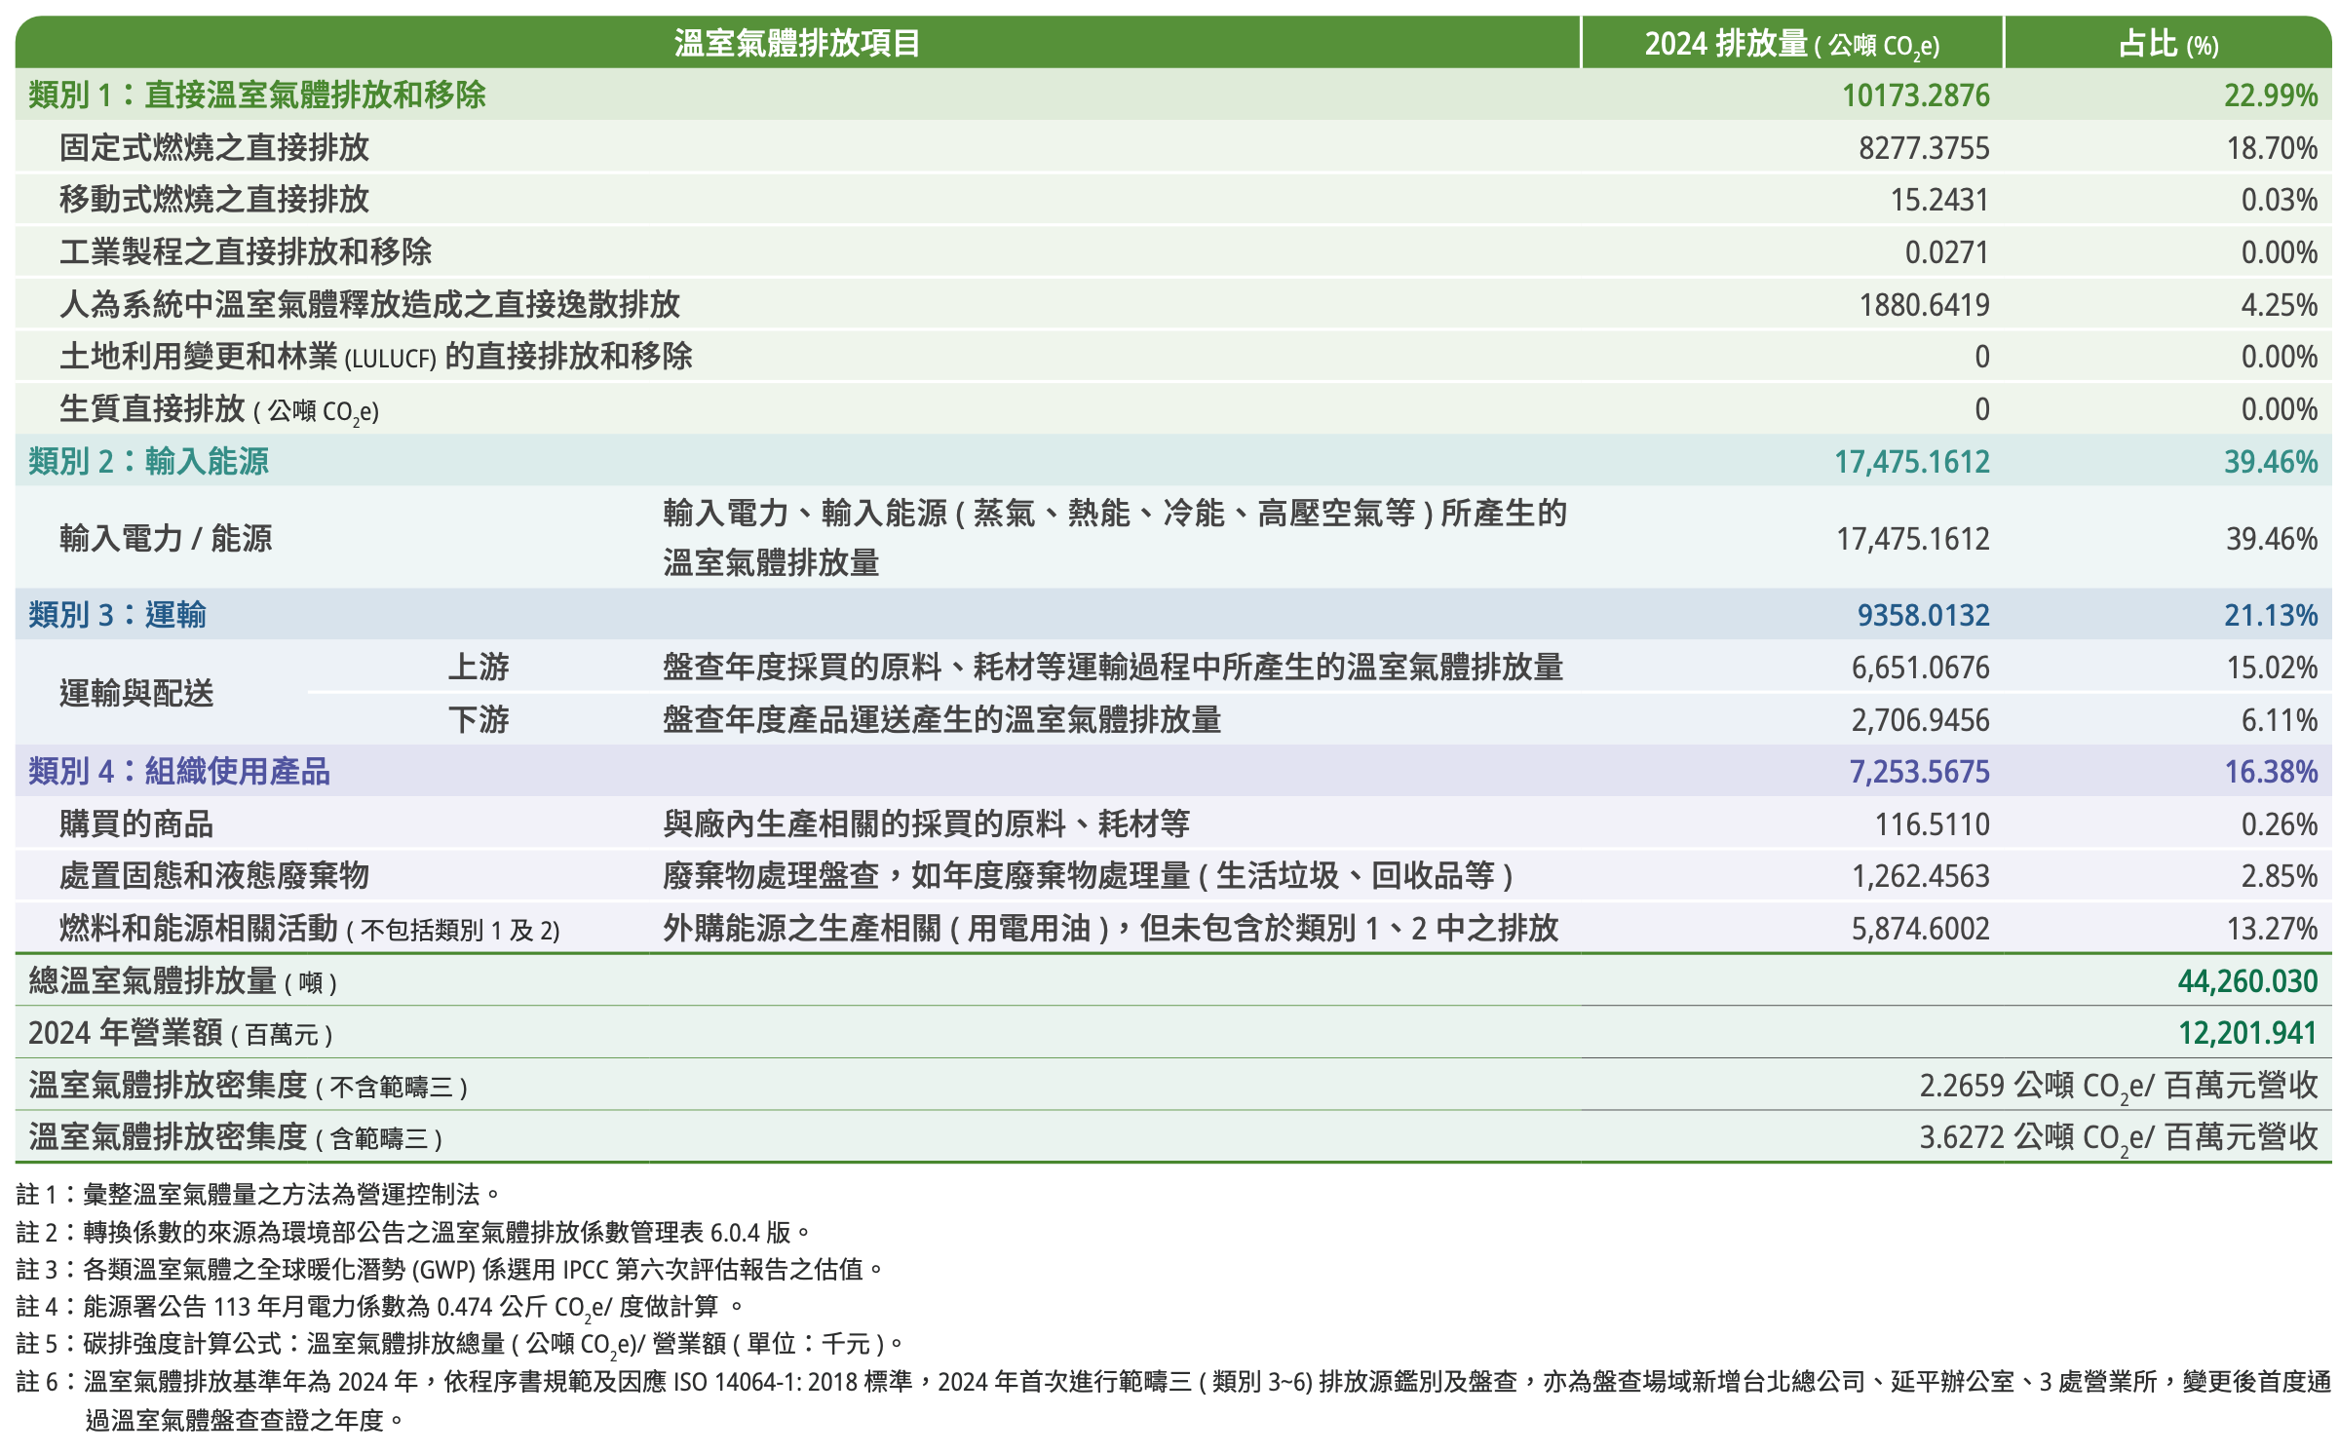2339x1454 pixels.
Task: Click the 2024 排放量 column header
Action: pos(1791,44)
